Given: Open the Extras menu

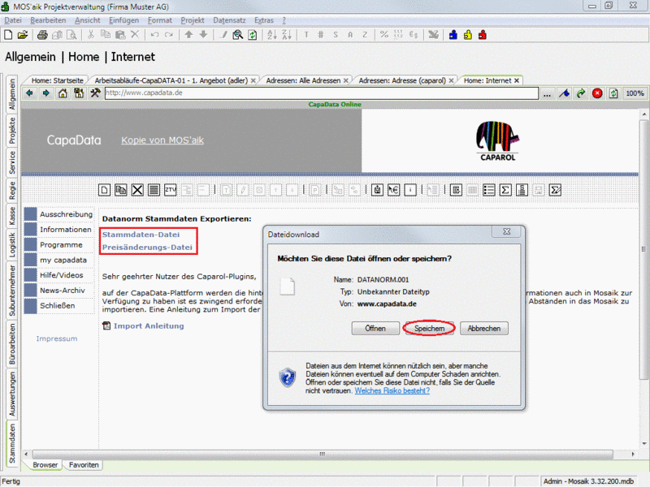Looking at the screenshot, I should [x=264, y=20].
